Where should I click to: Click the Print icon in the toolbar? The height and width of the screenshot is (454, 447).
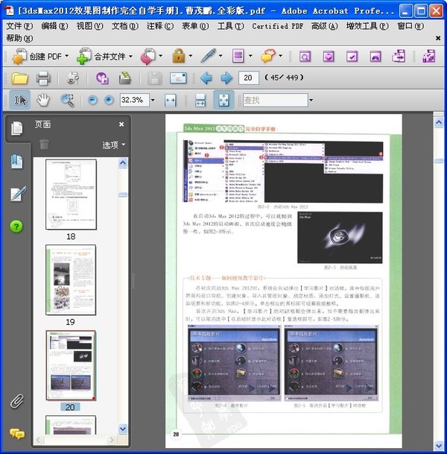(43, 78)
